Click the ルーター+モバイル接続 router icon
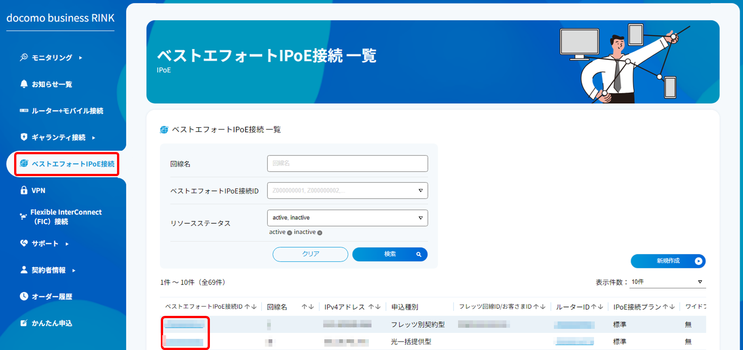Image resolution: width=743 pixels, height=350 pixels. [24, 110]
